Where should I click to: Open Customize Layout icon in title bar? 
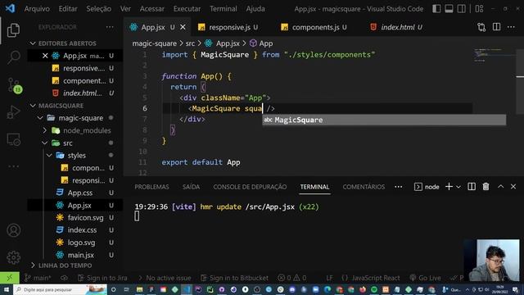click(x=479, y=9)
